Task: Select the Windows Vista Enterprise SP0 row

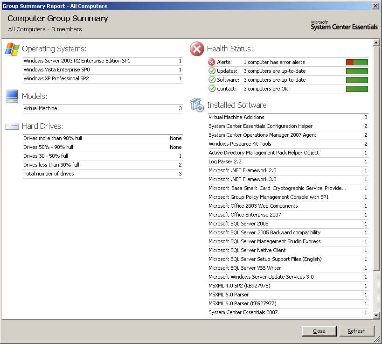Action: (x=103, y=70)
